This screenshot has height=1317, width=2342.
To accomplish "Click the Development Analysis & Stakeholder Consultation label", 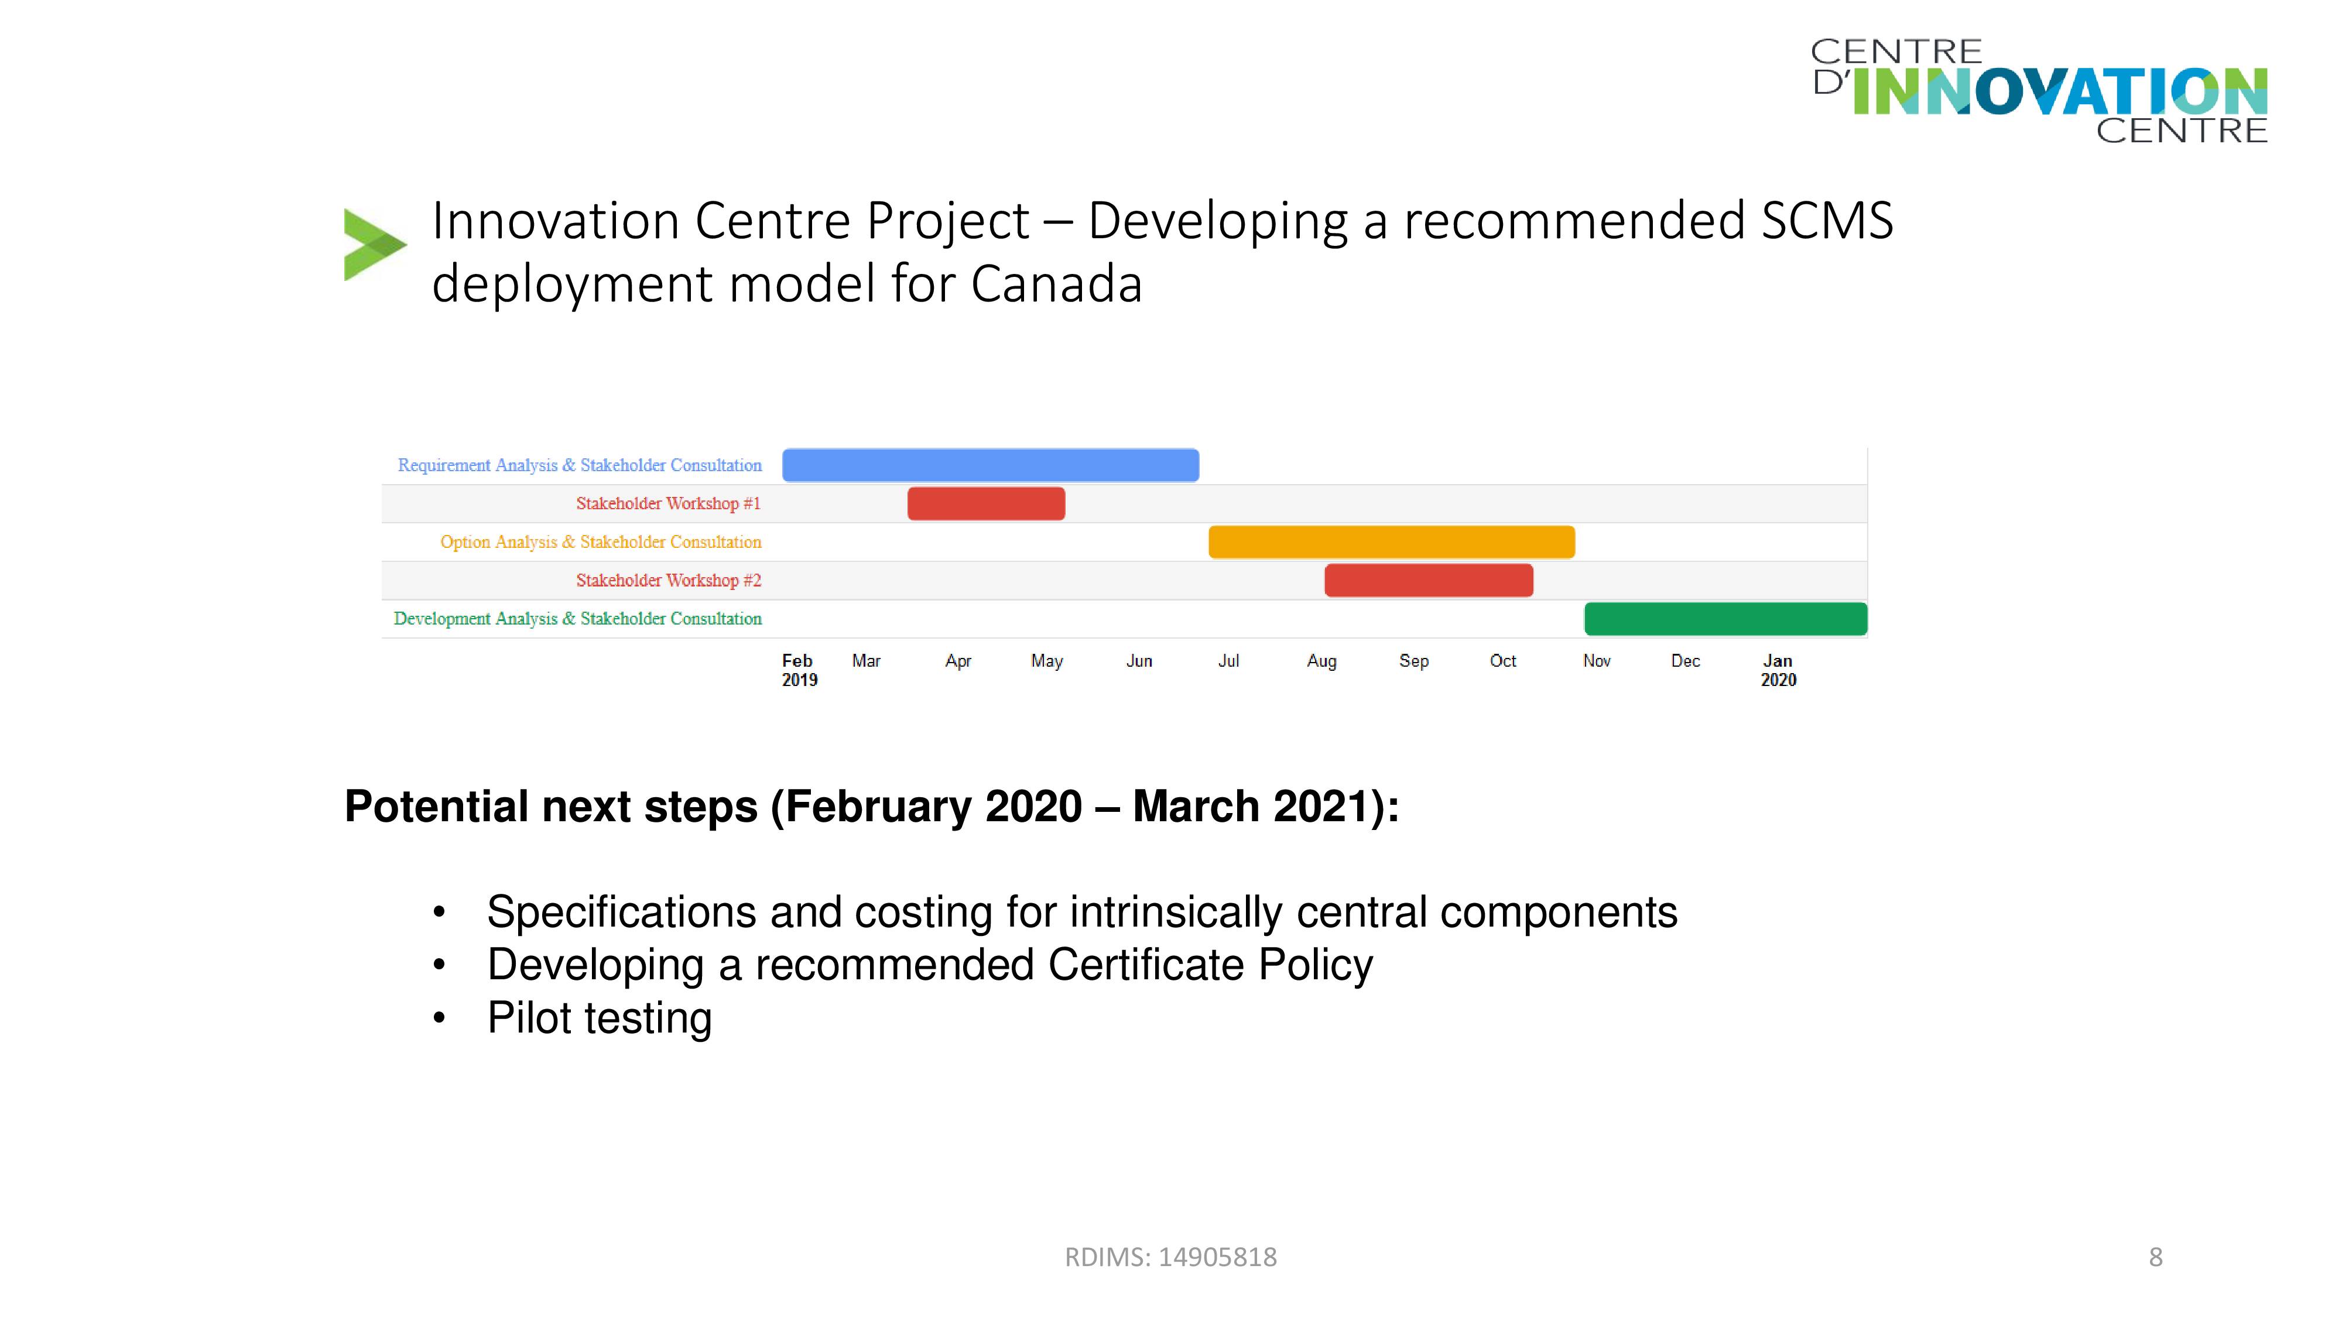I will [577, 619].
